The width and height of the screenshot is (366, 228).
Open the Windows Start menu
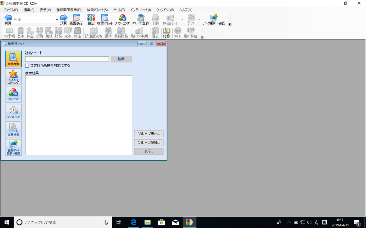pos(7,222)
